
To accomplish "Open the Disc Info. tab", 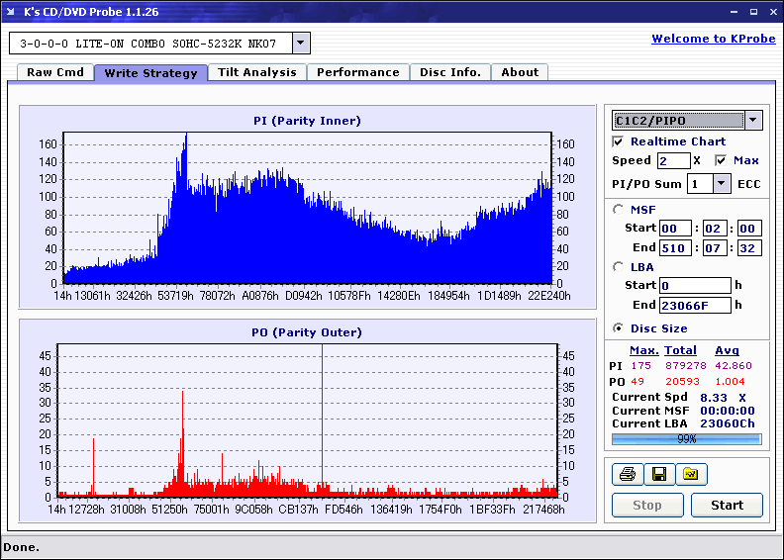I will (449, 72).
